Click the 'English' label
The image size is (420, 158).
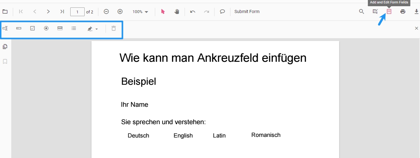tap(183, 136)
